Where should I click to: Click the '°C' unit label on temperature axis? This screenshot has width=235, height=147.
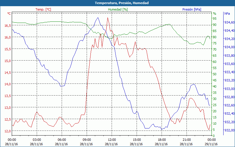point(9,14)
